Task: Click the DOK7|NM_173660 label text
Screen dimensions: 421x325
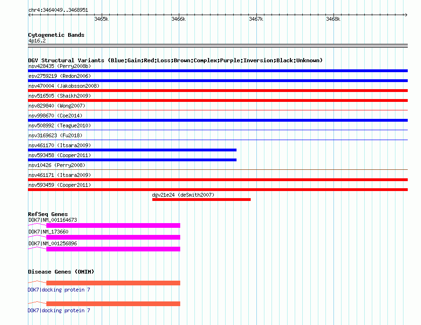Action: point(48,232)
